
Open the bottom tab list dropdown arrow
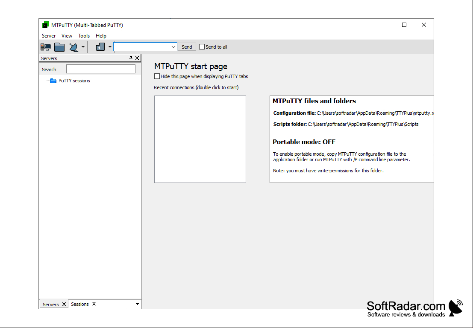coord(137,304)
